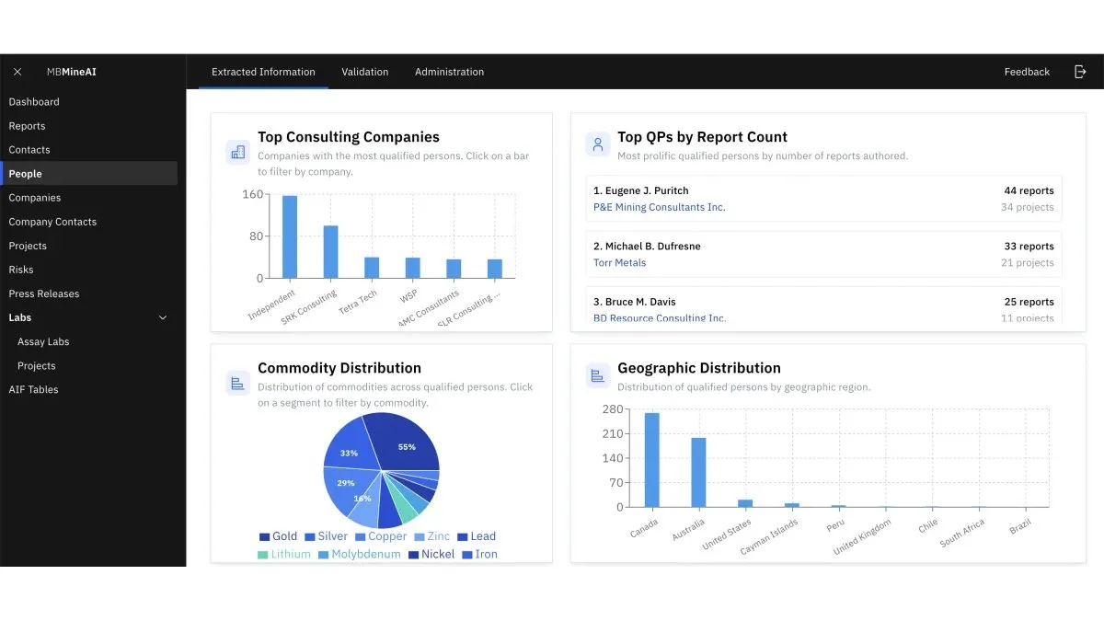Open AIF Tables in the sidebar

coord(89,389)
